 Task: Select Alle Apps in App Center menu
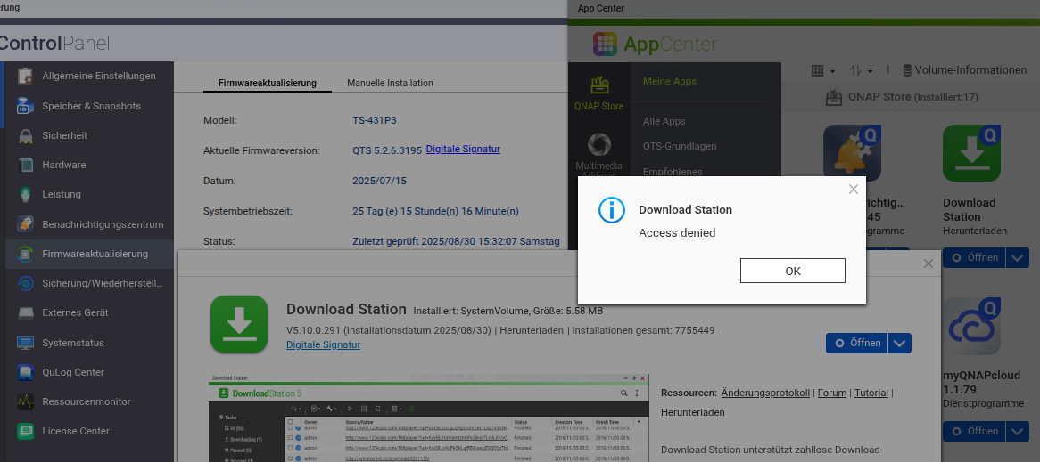click(x=664, y=121)
